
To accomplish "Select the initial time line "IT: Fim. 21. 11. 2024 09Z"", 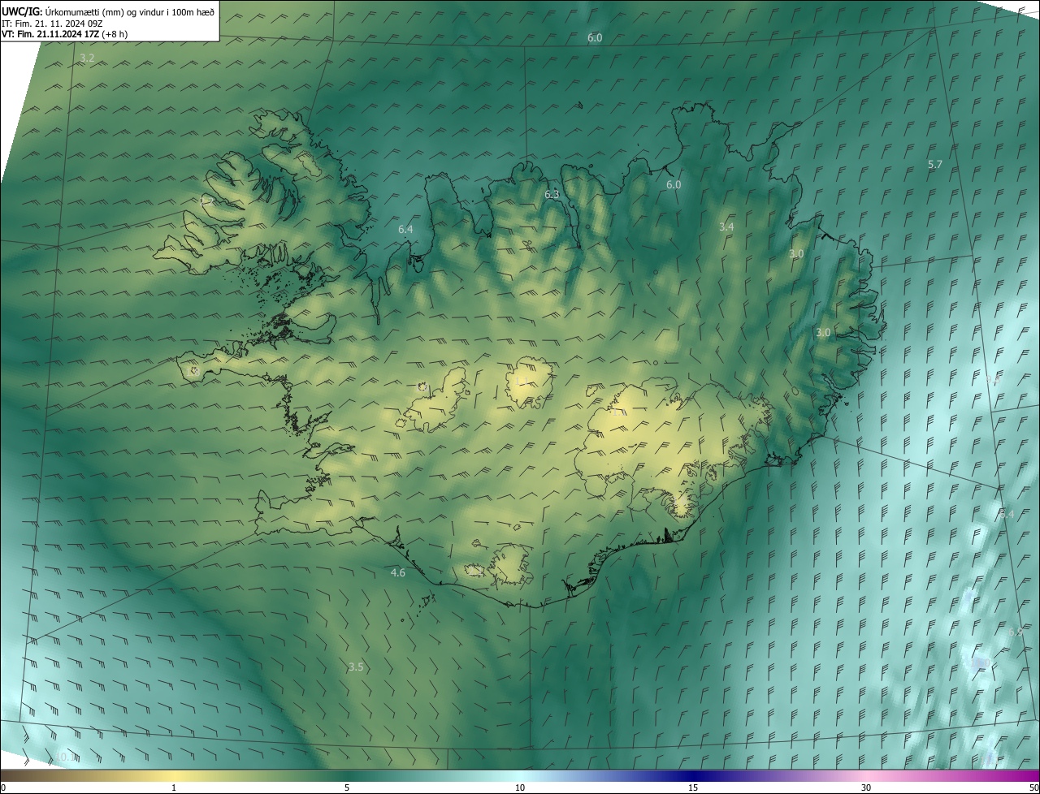I will [x=52, y=24].
